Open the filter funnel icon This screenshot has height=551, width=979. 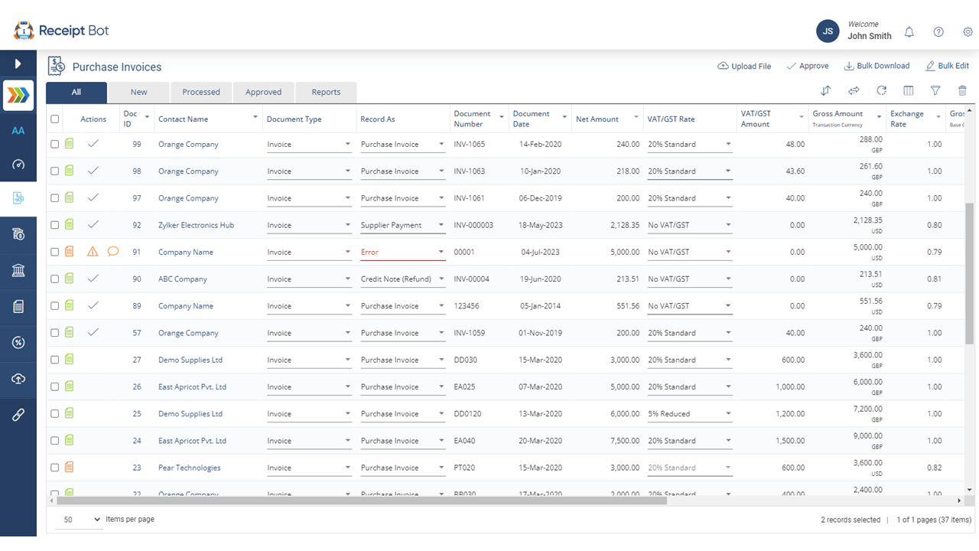(935, 91)
